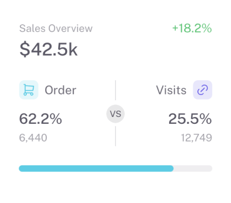Click the Visits label
This screenshot has height=203, width=231.
click(x=171, y=90)
